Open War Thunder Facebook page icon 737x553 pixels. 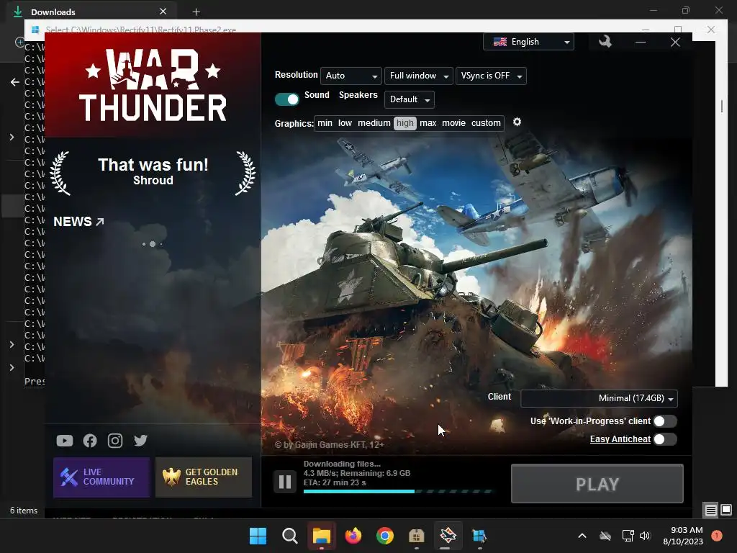point(90,441)
